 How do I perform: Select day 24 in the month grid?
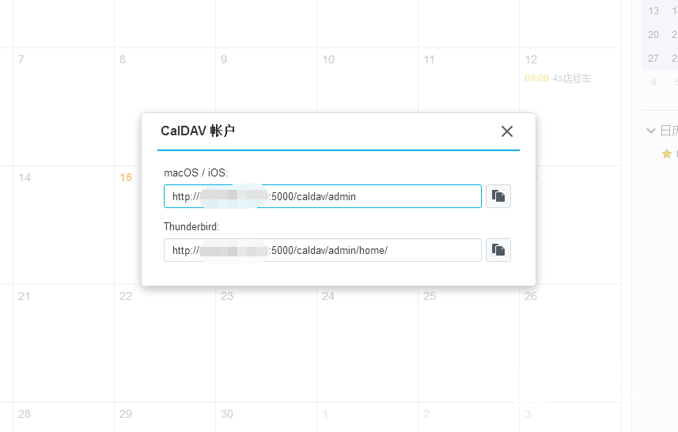point(328,296)
